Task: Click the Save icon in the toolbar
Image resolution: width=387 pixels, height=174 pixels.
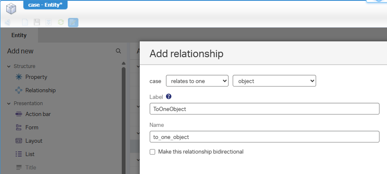Action: (x=37, y=23)
